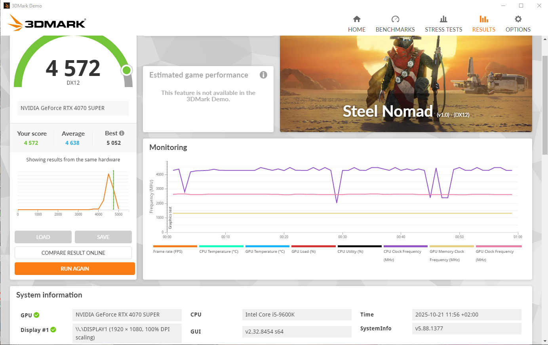Click the scrollbar up arrow
The width and height of the screenshot is (548, 345).
[x=545, y=39]
